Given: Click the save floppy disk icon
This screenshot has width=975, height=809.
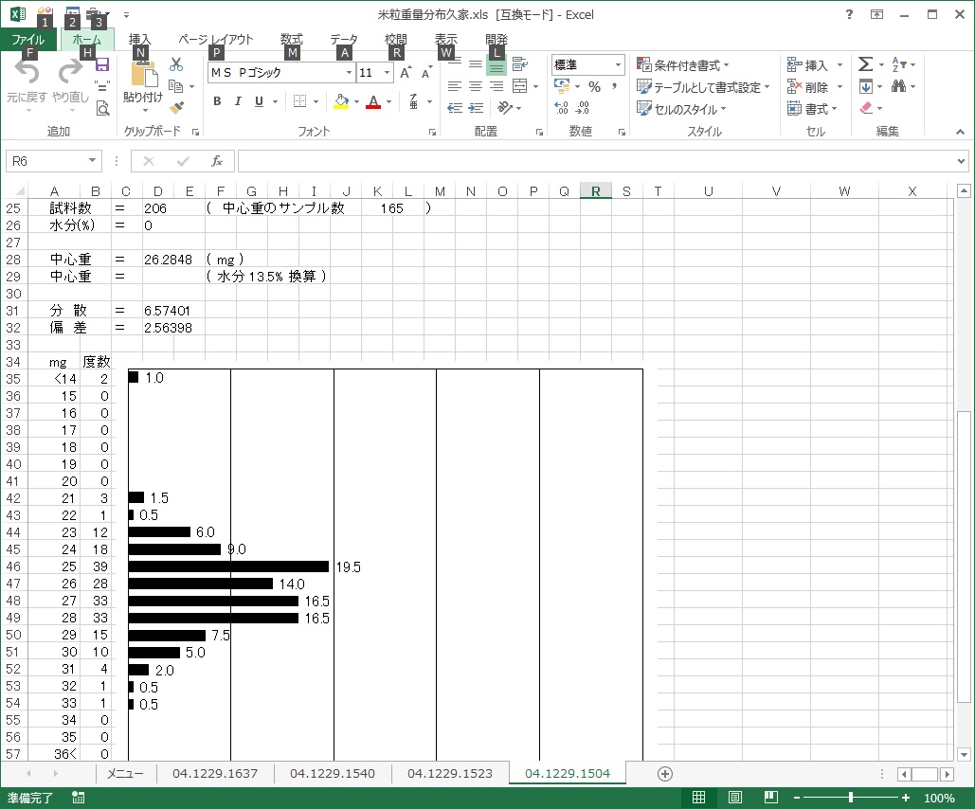Looking at the screenshot, I should pos(102,64).
